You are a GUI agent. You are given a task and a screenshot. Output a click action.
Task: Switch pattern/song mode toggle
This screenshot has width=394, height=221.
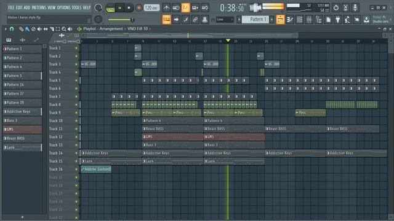click(110, 8)
